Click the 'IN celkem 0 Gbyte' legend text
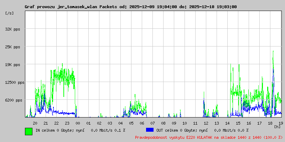 pyautogui.click(x=54, y=130)
